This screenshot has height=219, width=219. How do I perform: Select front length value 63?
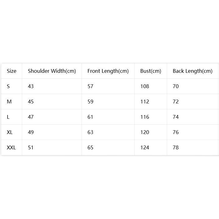90,132
